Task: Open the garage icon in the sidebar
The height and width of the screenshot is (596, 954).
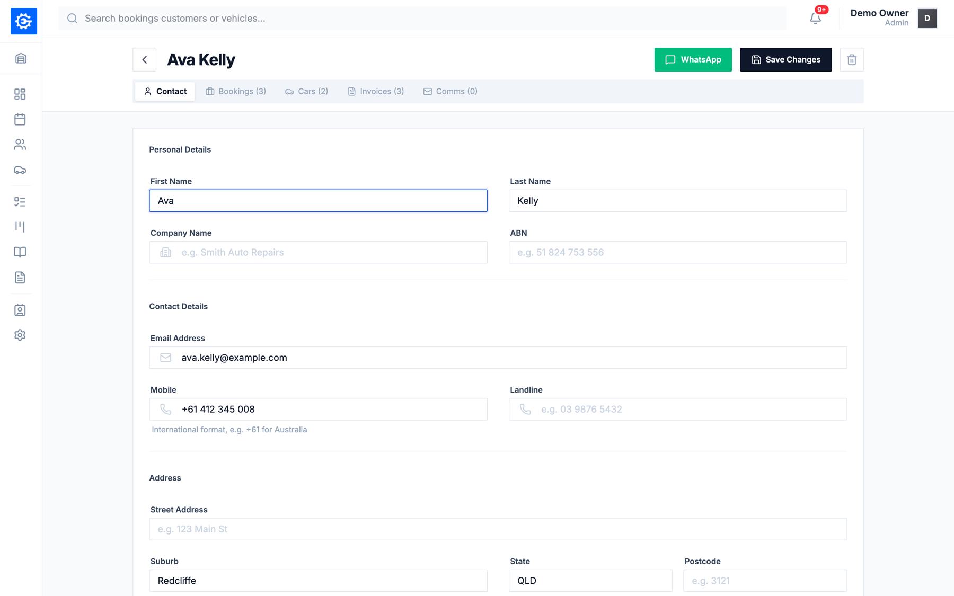Action: pos(21,58)
